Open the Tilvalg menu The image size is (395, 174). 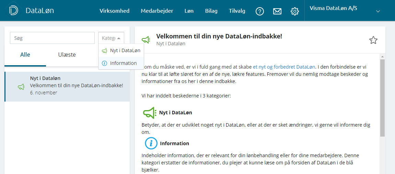tap(237, 11)
